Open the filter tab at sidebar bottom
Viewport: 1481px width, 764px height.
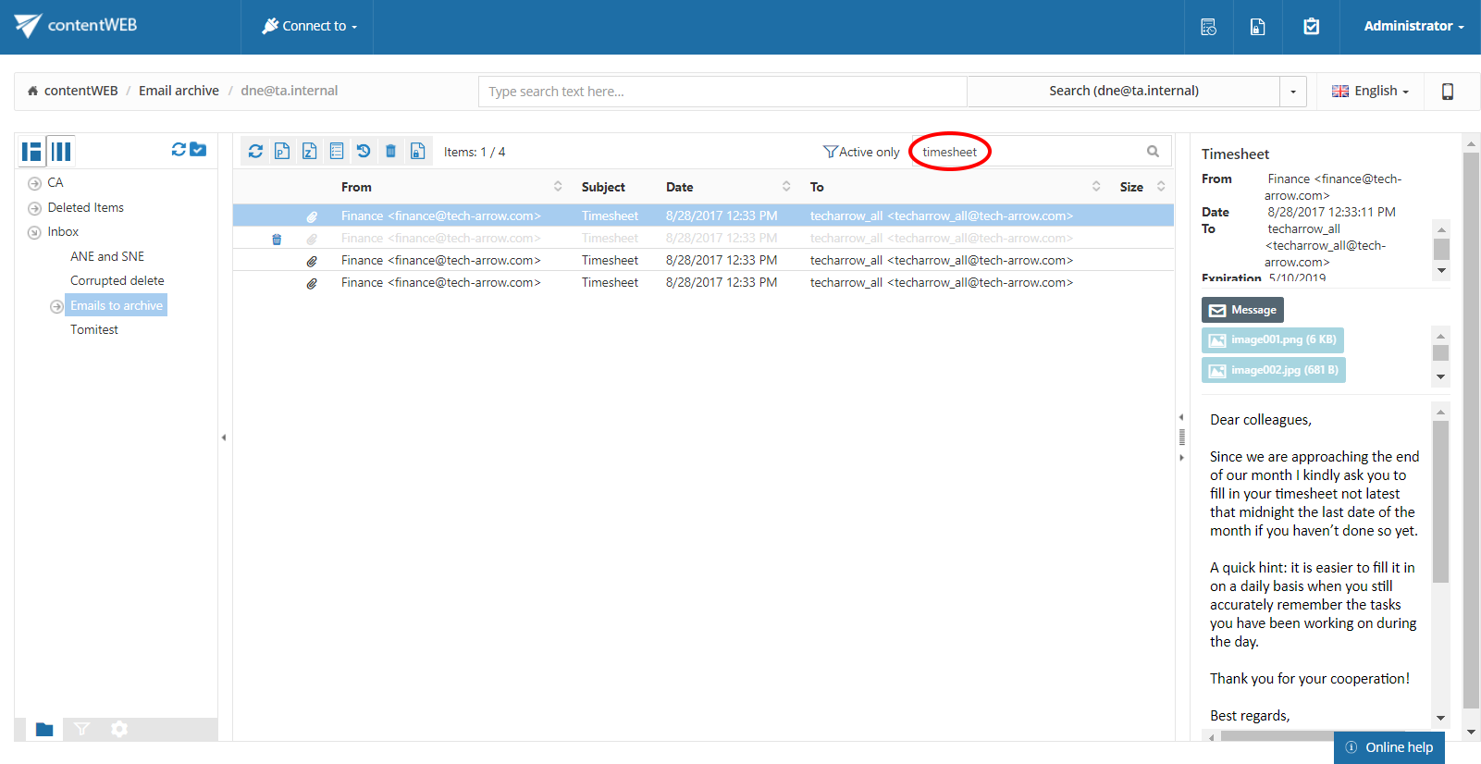(x=81, y=730)
